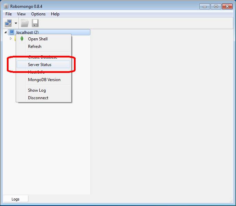Open the View menu
This screenshot has height=206, width=236.
21,14
